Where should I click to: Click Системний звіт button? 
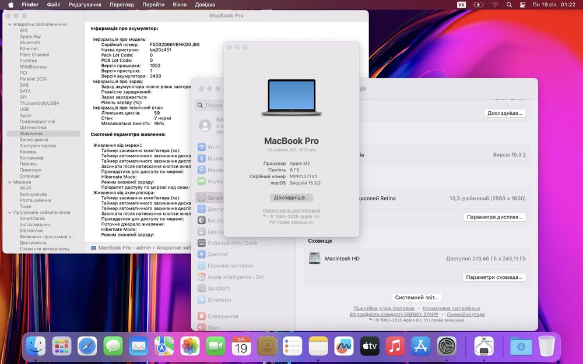click(417, 298)
